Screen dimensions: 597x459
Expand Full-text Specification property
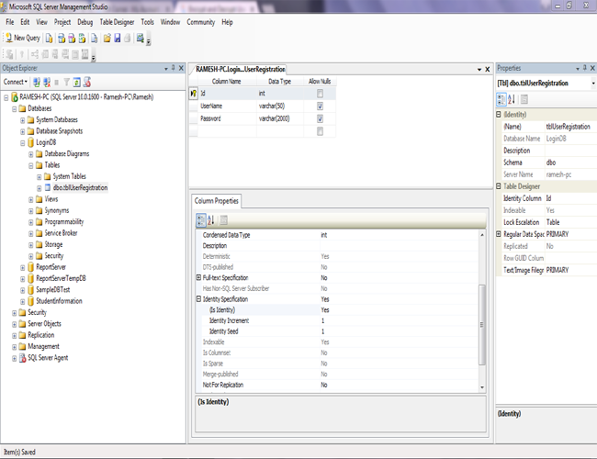[198, 278]
